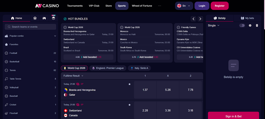Pick odds 1.37 for Bosnia and Herzegovina
Image resolution: width=265 pixels, height=119 pixels.
[145, 90]
